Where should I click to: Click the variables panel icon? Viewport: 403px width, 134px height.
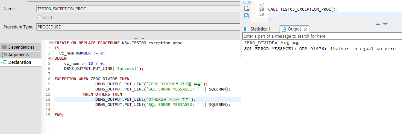coord(246,16)
